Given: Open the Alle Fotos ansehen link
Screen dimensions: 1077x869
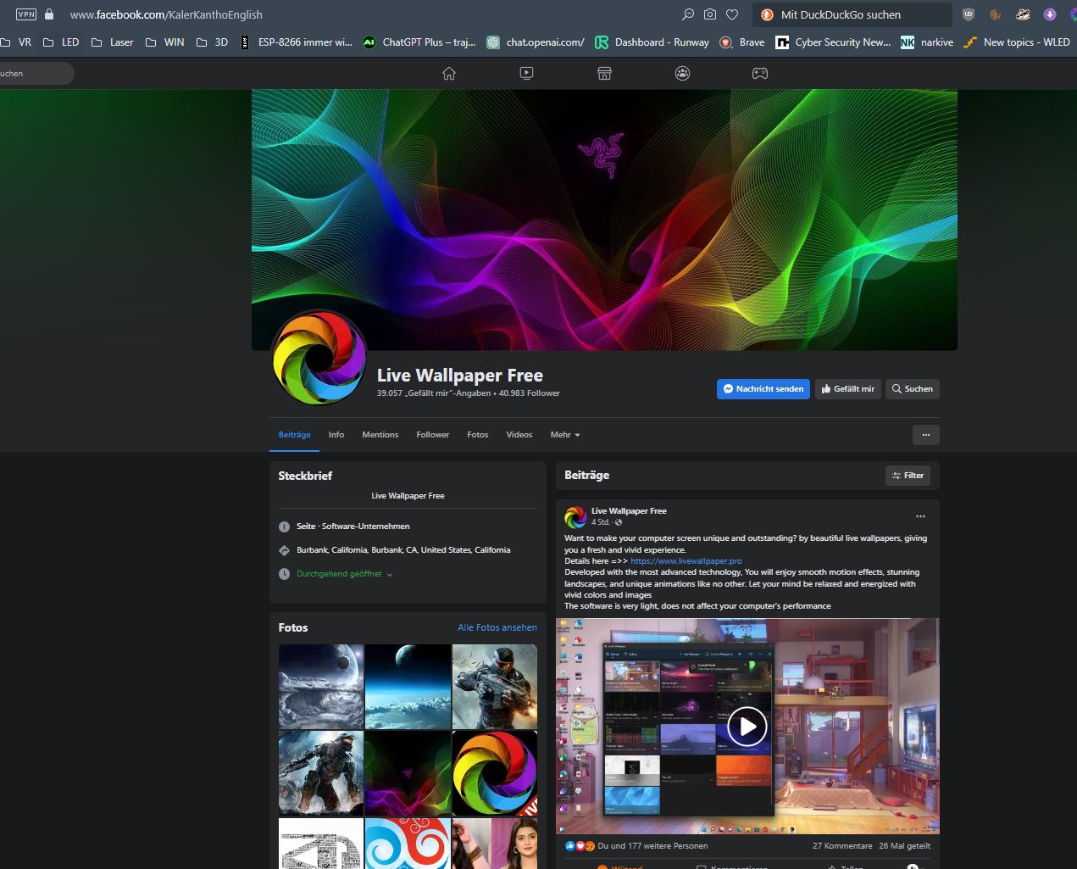Looking at the screenshot, I should [x=497, y=627].
